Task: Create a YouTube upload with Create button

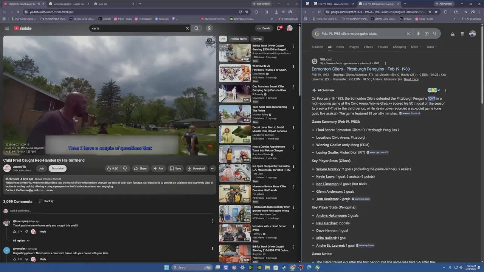Action: point(264,28)
